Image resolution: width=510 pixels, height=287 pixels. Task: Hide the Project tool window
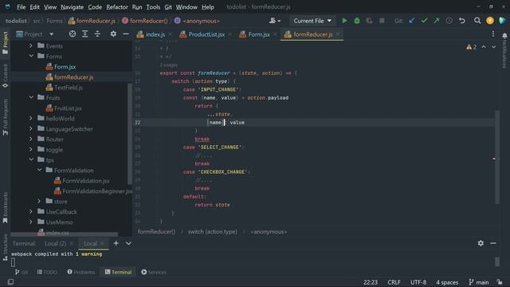tap(126, 33)
